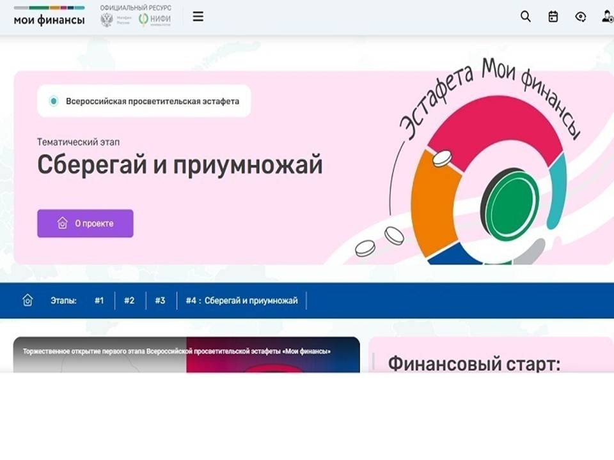Select stage #3 tab
The width and height of the screenshot is (614, 460).
tap(160, 300)
